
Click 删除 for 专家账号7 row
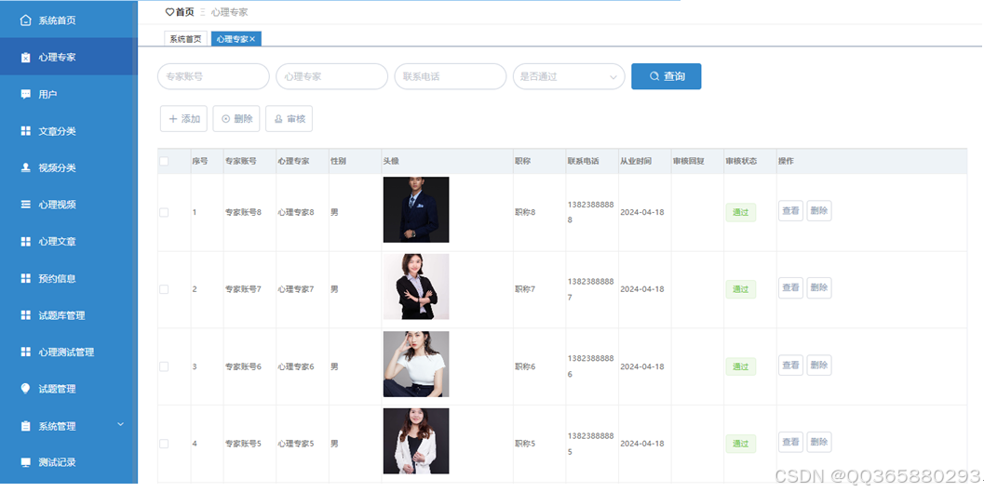[819, 288]
